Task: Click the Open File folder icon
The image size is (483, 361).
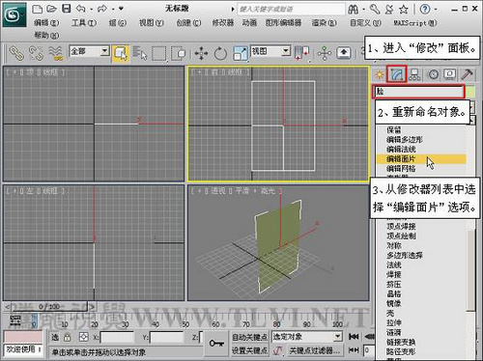Action: (x=52, y=9)
